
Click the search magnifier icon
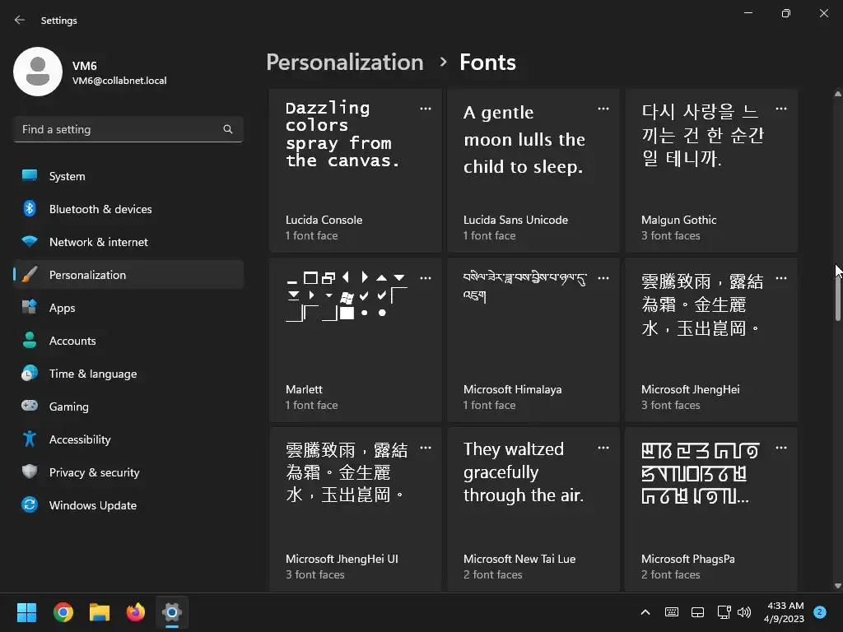pos(228,129)
